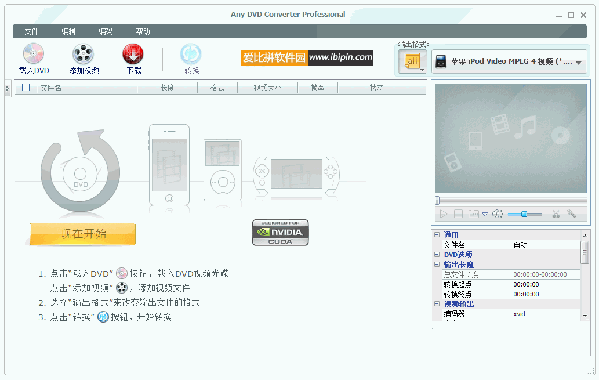
Task: Expand the DVD选项 property group
Action: (437, 255)
